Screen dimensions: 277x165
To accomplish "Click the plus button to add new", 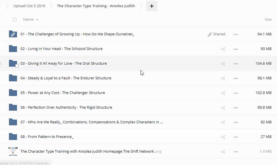I will pos(152,6).
